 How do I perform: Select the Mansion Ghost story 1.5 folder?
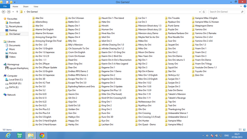(x=148, y=25)
